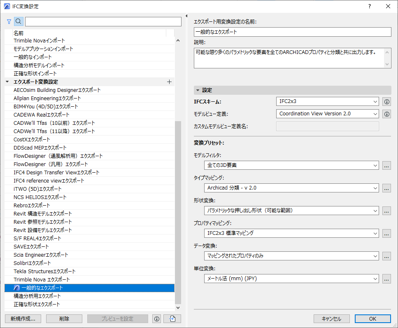Click the info icon beside モデルビュー定義

(x=386, y=114)
